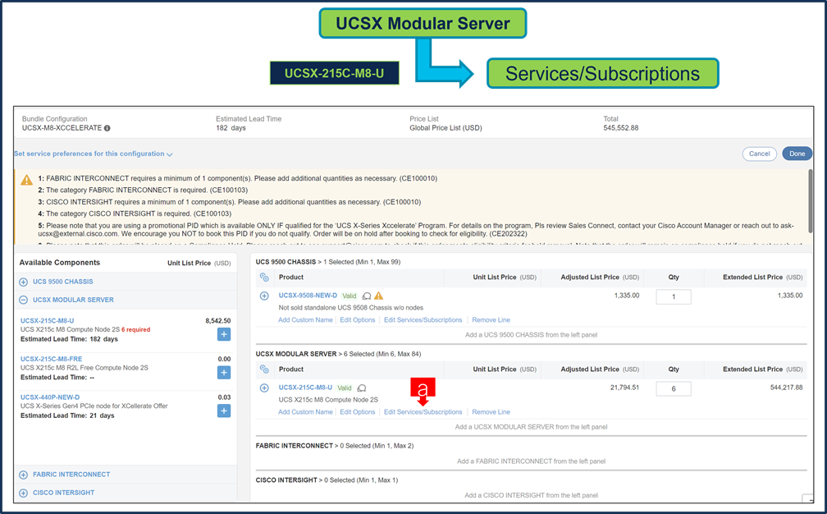This screenshot has height=514, width=827.
Task: Click the Cancel button
Action: click(759, 154)
